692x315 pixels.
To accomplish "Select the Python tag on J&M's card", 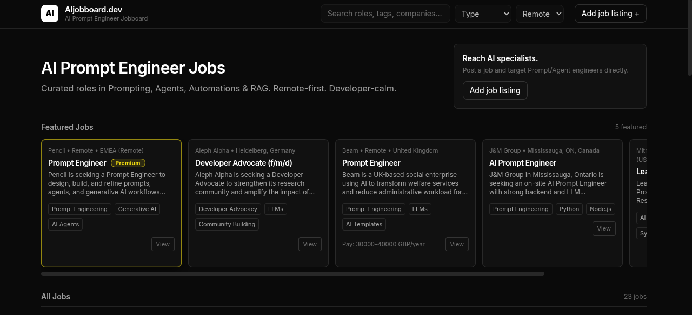I will pyautogui.click(x=569, y=209).
